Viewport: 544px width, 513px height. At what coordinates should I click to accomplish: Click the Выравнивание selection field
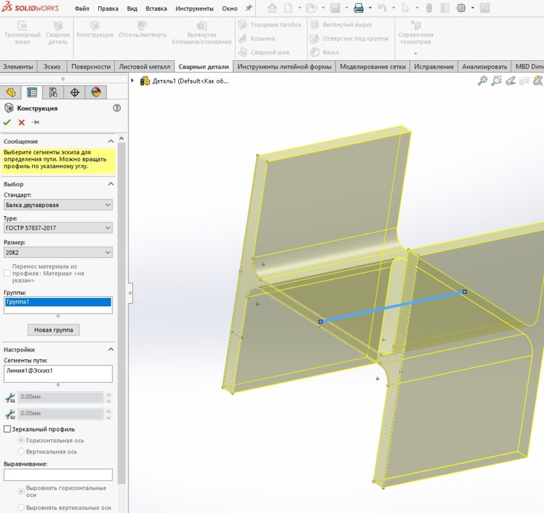(58, 475)
